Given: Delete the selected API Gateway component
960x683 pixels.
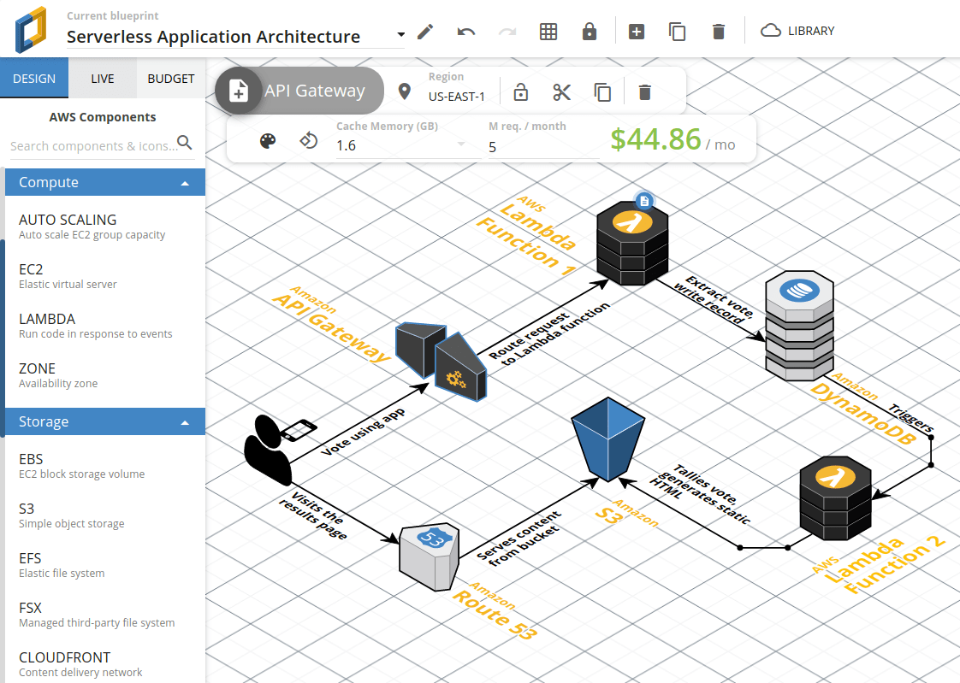Looking at the screenshot, I should (644, 91).
